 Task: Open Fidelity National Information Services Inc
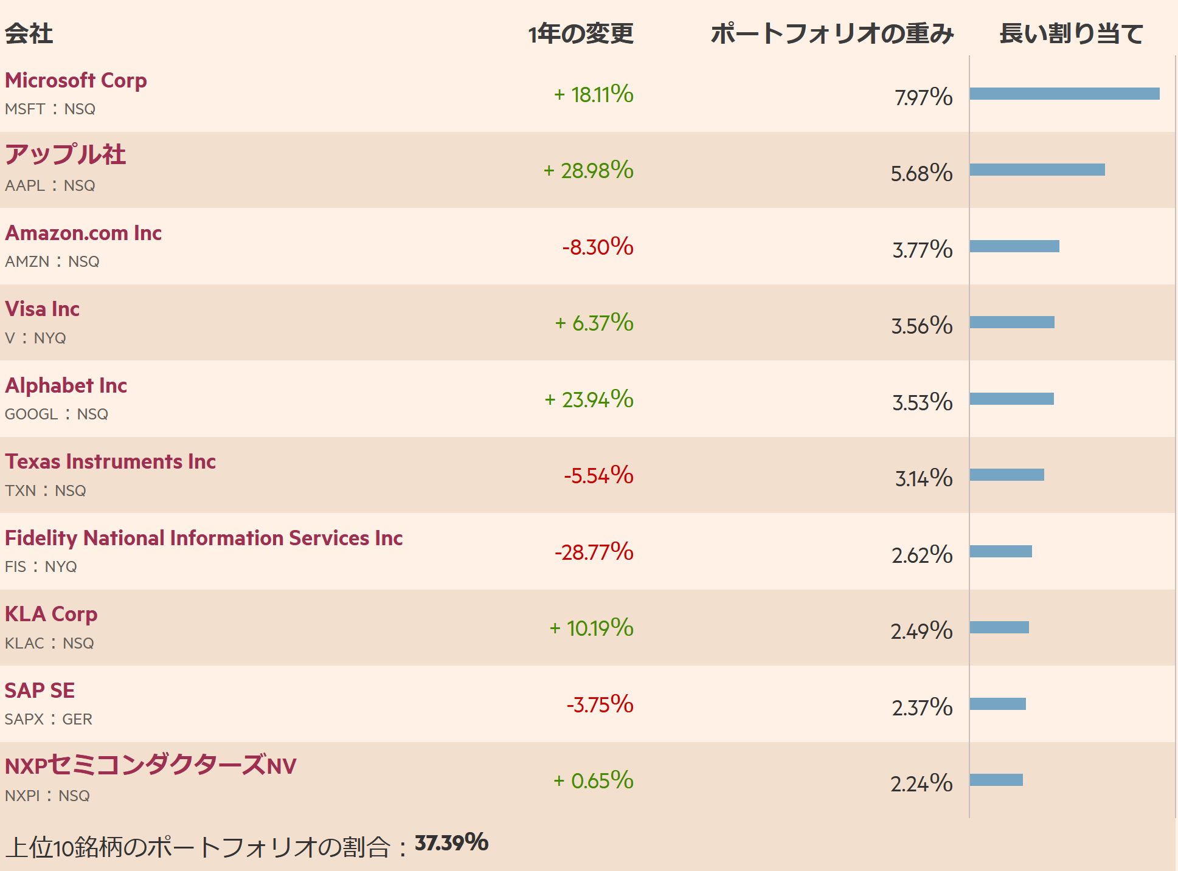click(204, 538)
